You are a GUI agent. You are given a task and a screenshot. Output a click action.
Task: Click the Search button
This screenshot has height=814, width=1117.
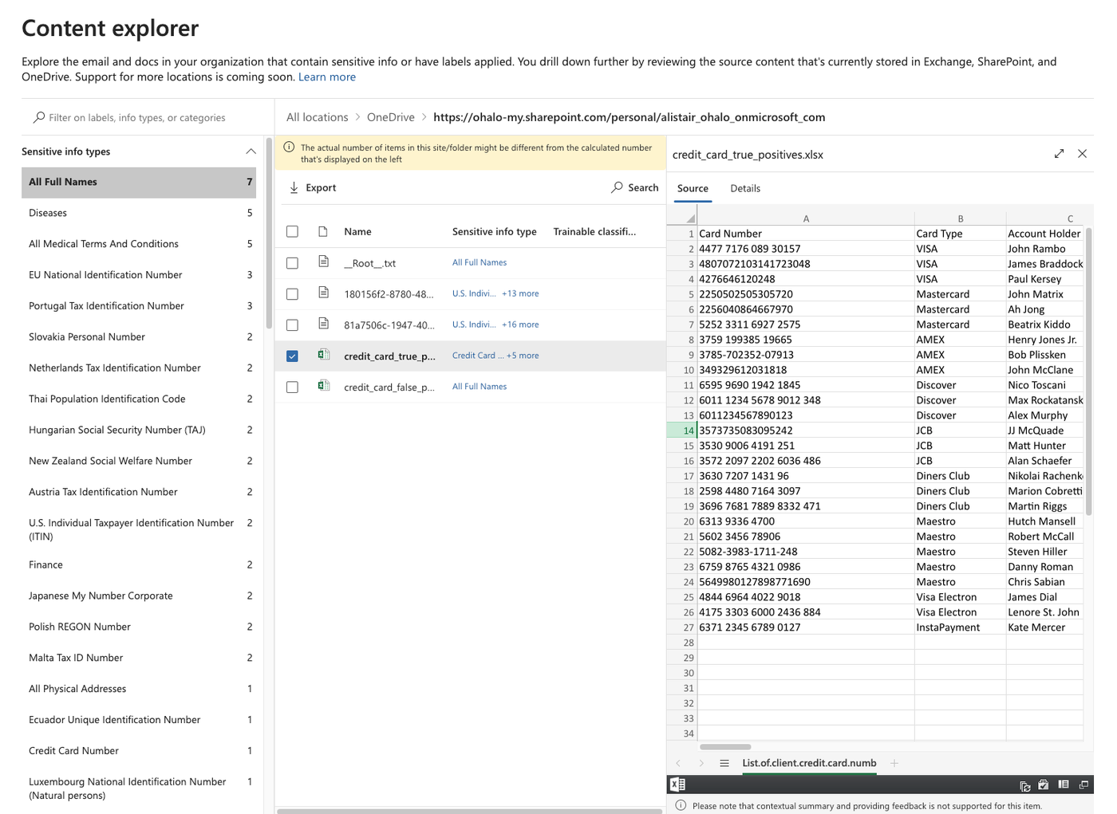pyautogui.click(x=635, y=187)
